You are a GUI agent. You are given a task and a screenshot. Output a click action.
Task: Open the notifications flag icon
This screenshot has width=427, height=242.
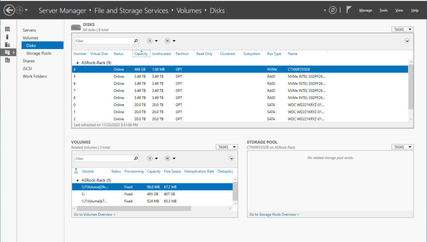(349, 10)
